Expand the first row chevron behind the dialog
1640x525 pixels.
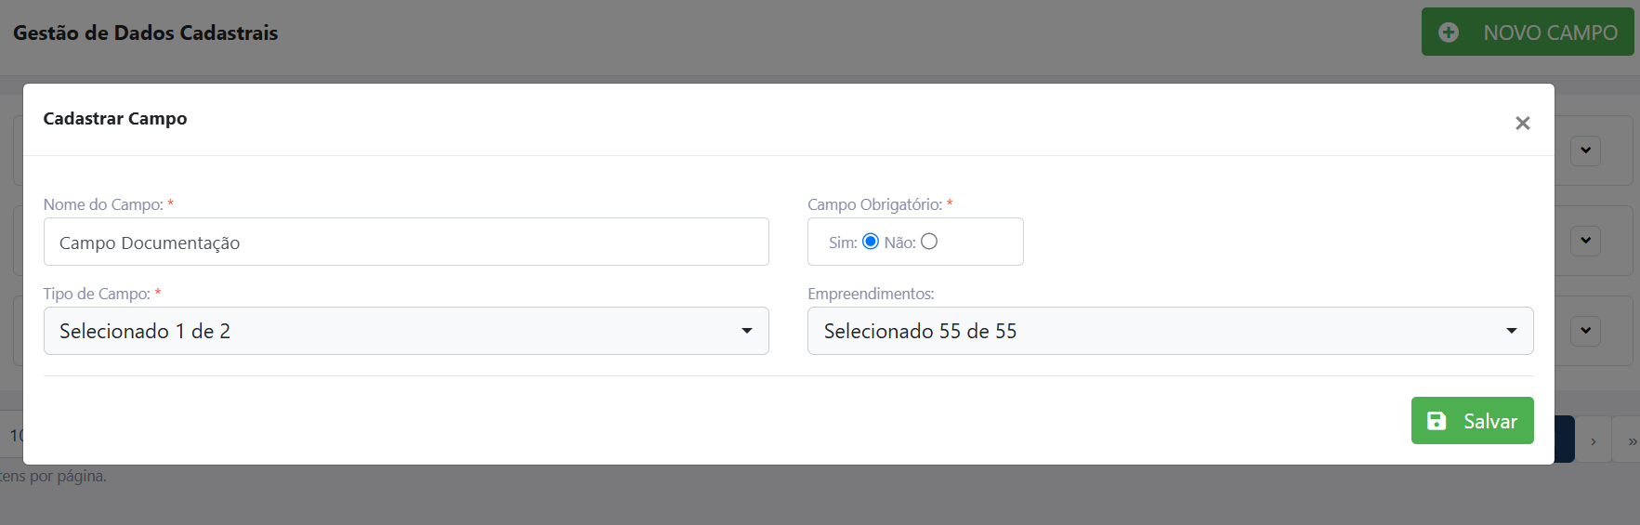pyautogui.click(x=1585, y=151)
